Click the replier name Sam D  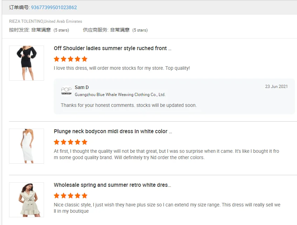[82, 87]
